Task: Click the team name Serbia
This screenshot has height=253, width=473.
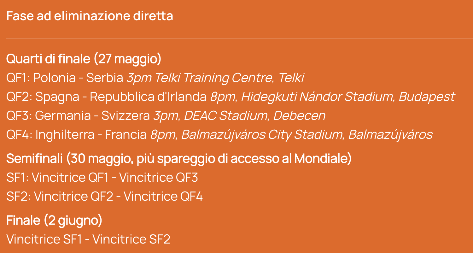Action: (x=105, y=78)
